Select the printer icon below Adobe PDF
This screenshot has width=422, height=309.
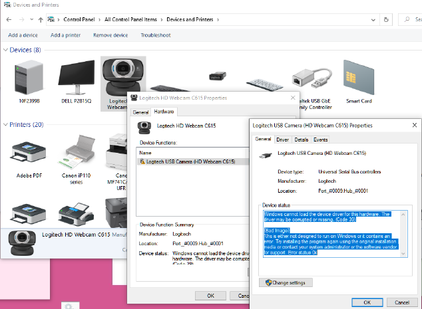click(29, 214)
